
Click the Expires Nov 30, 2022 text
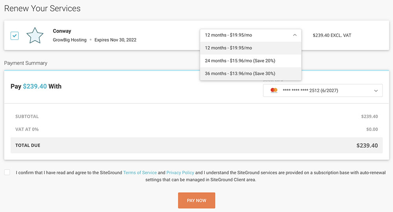click(x=116, y=40)
